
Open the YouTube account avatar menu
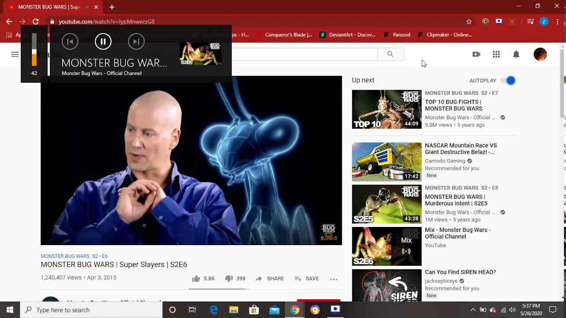(x=540, y=54)
